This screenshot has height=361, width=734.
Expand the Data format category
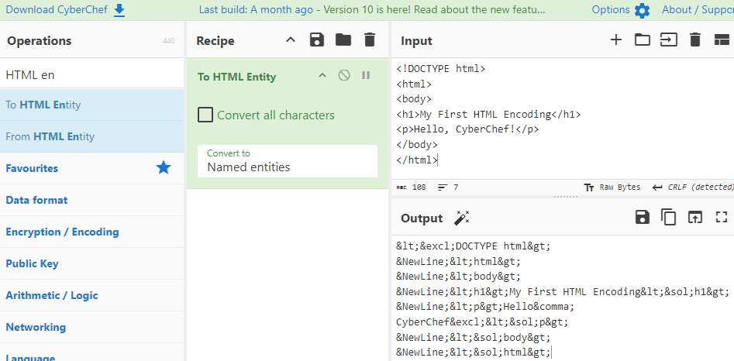pyautogui.click(x=36, y=200)
